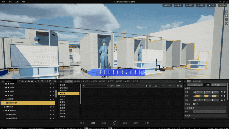Expand the group directly below the highlighted row
Viewport: 229px width, 129px height.
click(x=2, y=107)
